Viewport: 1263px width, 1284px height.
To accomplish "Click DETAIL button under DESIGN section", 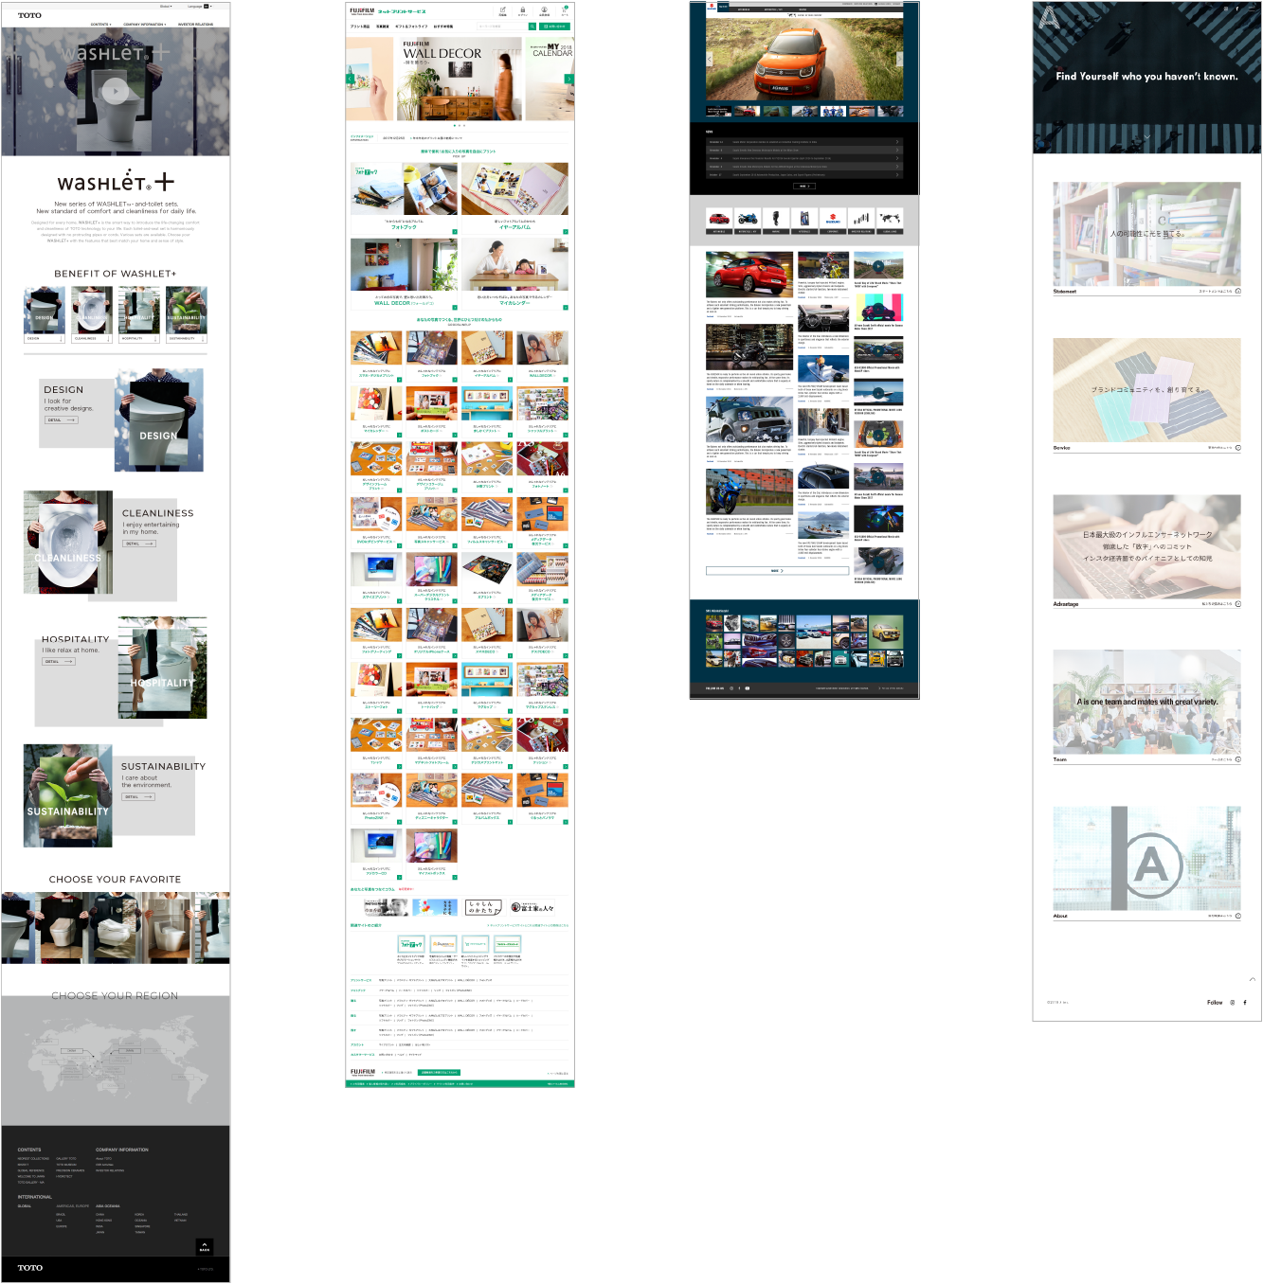I will point(61,419).
